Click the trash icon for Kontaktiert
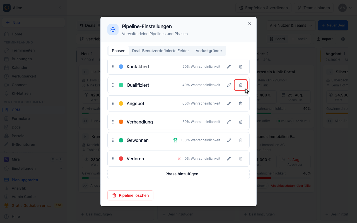The height and width of the screenshot is (223, 357). 241,67
